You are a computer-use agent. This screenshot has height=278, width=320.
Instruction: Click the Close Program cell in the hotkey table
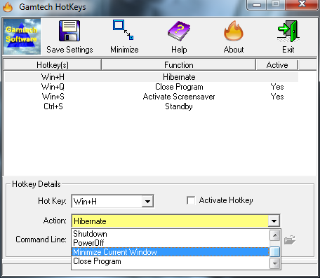[x=179, y=87]
